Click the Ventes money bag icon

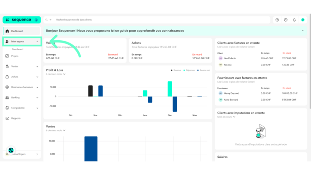coord(7,66)
